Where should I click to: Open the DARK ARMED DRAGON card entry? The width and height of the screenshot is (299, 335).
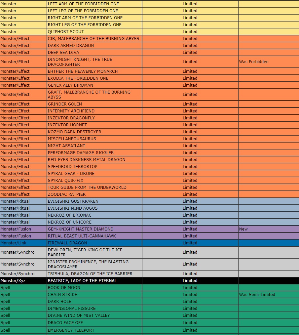pyautogui.click(x=71, y=46)
